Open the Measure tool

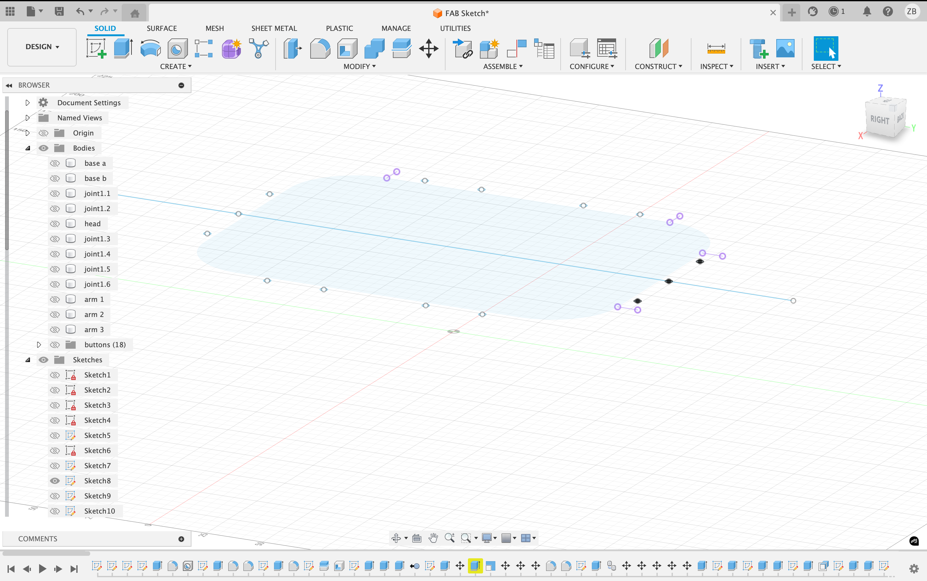click(x=716, y=49)
